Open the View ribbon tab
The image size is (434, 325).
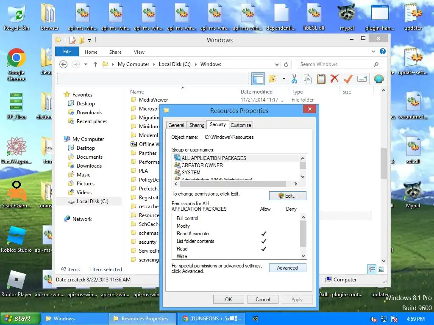(x=139, y=52)
